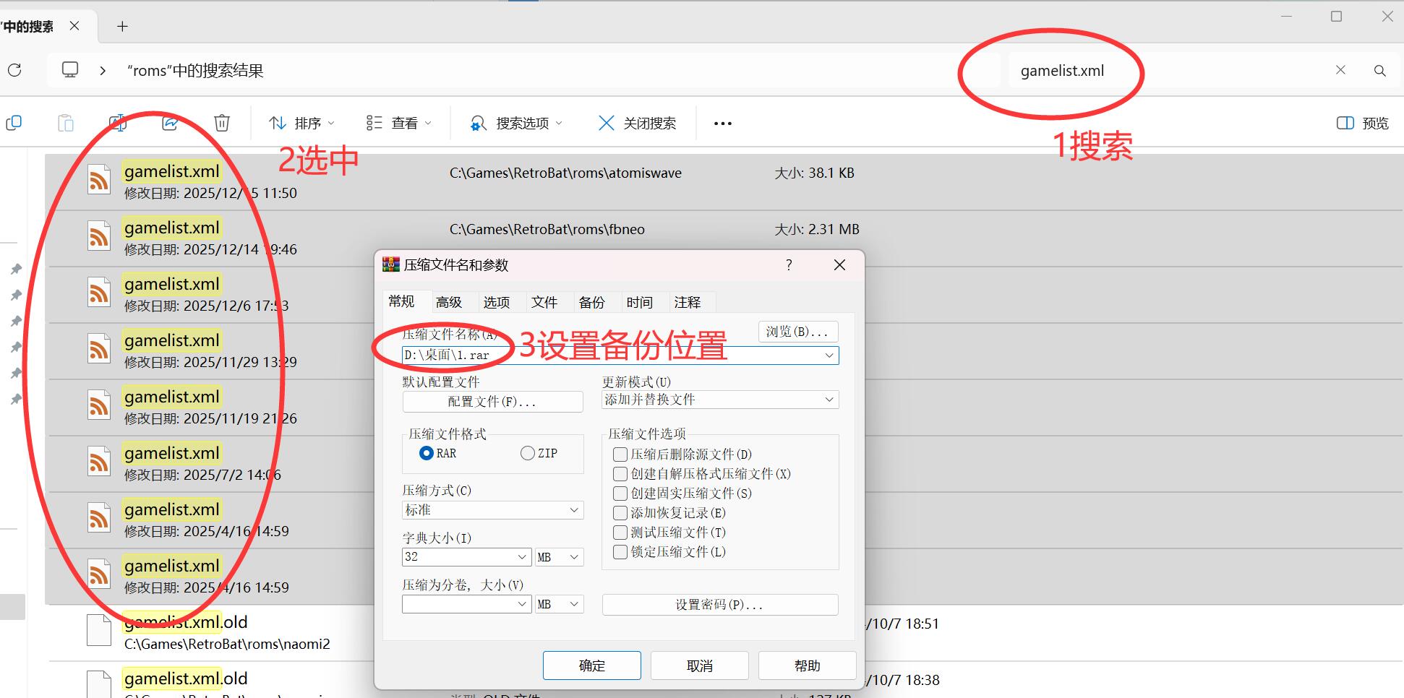Screen dimensions: 1404x698
Task: Select the RAR archive format radio button
Action: point(427,453)
